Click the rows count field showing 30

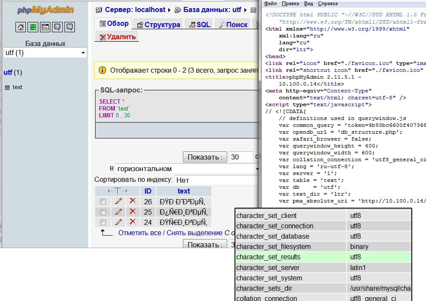(241, 157)
